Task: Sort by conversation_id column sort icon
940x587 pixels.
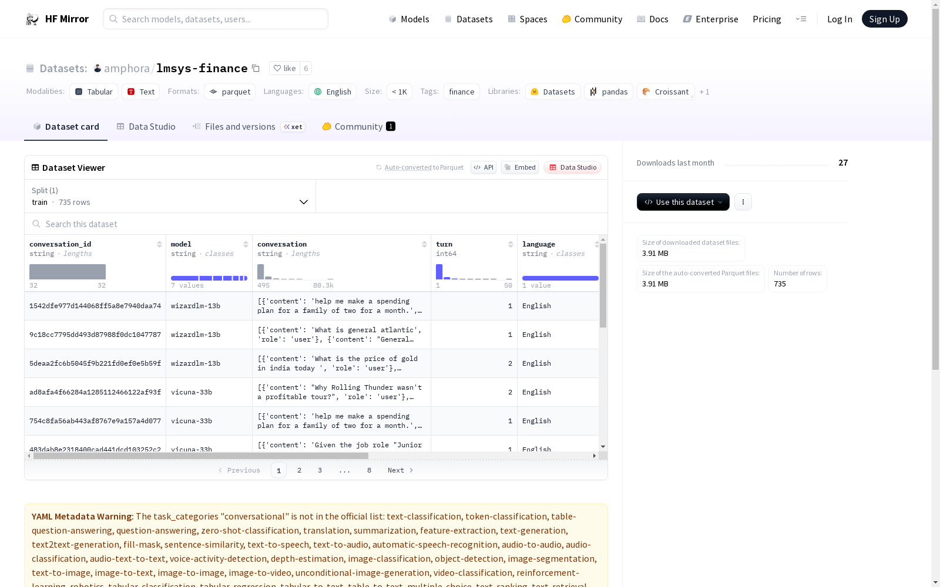Action: (x=159, y=244)
